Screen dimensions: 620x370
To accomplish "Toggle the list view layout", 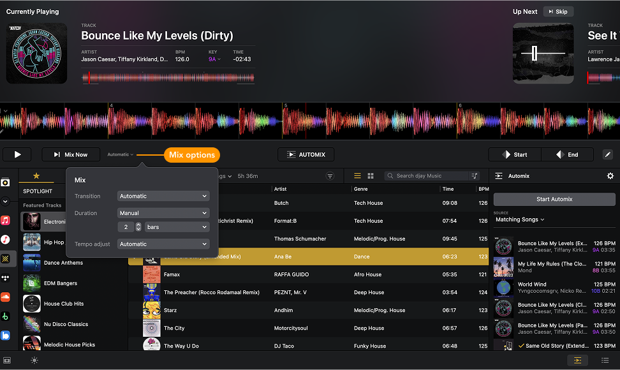I will coord(357,175).
